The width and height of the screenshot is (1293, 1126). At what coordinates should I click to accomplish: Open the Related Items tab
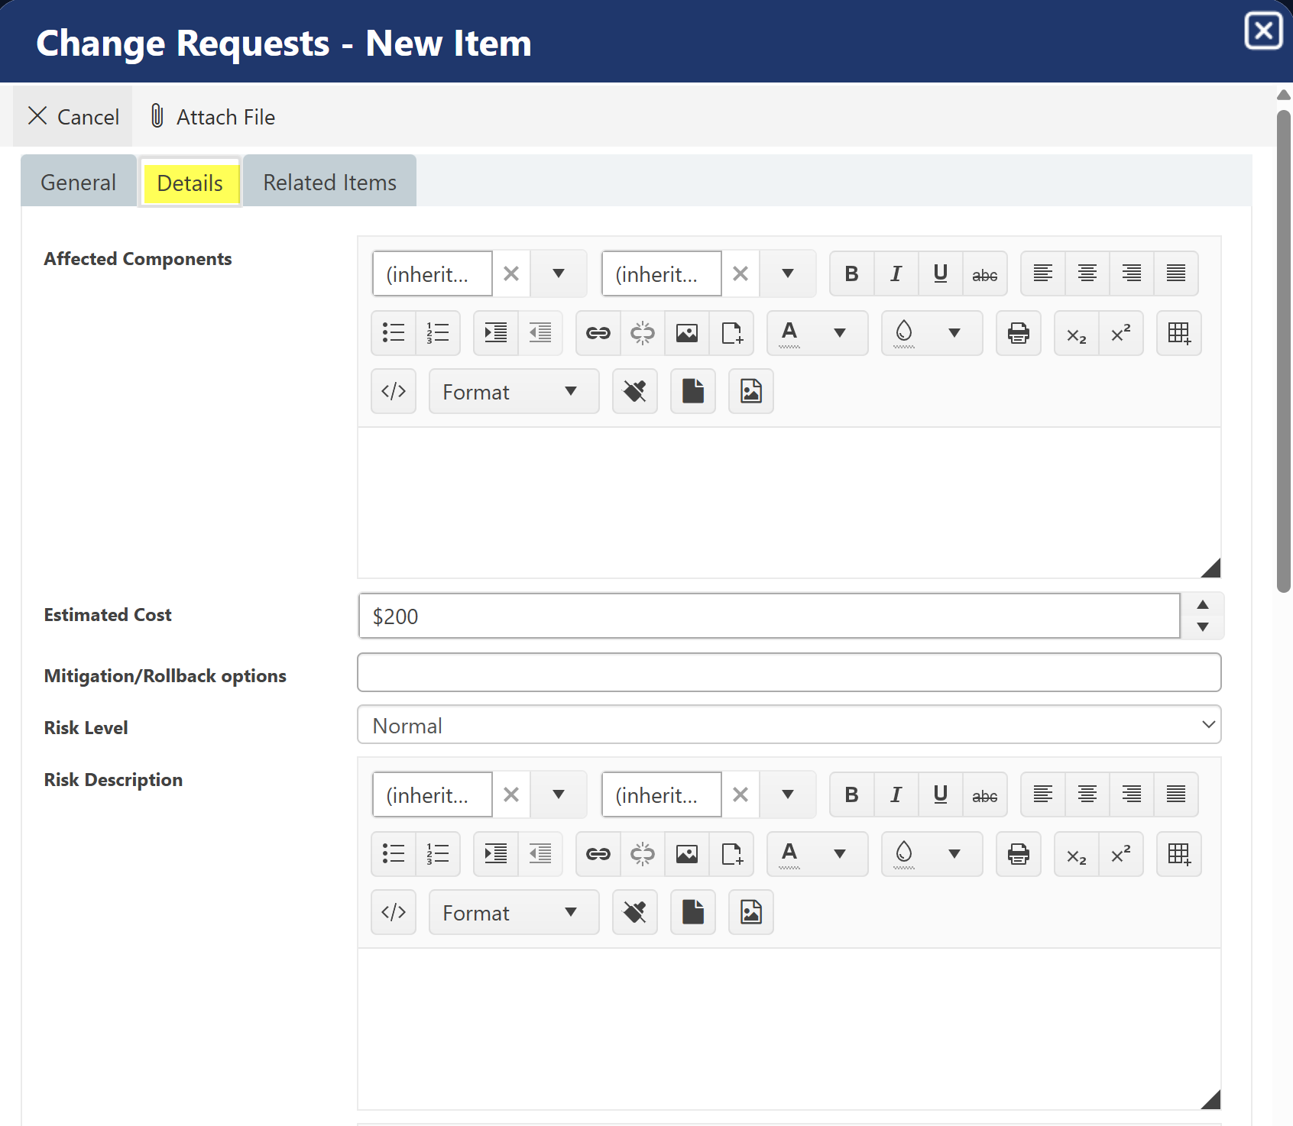329,183
